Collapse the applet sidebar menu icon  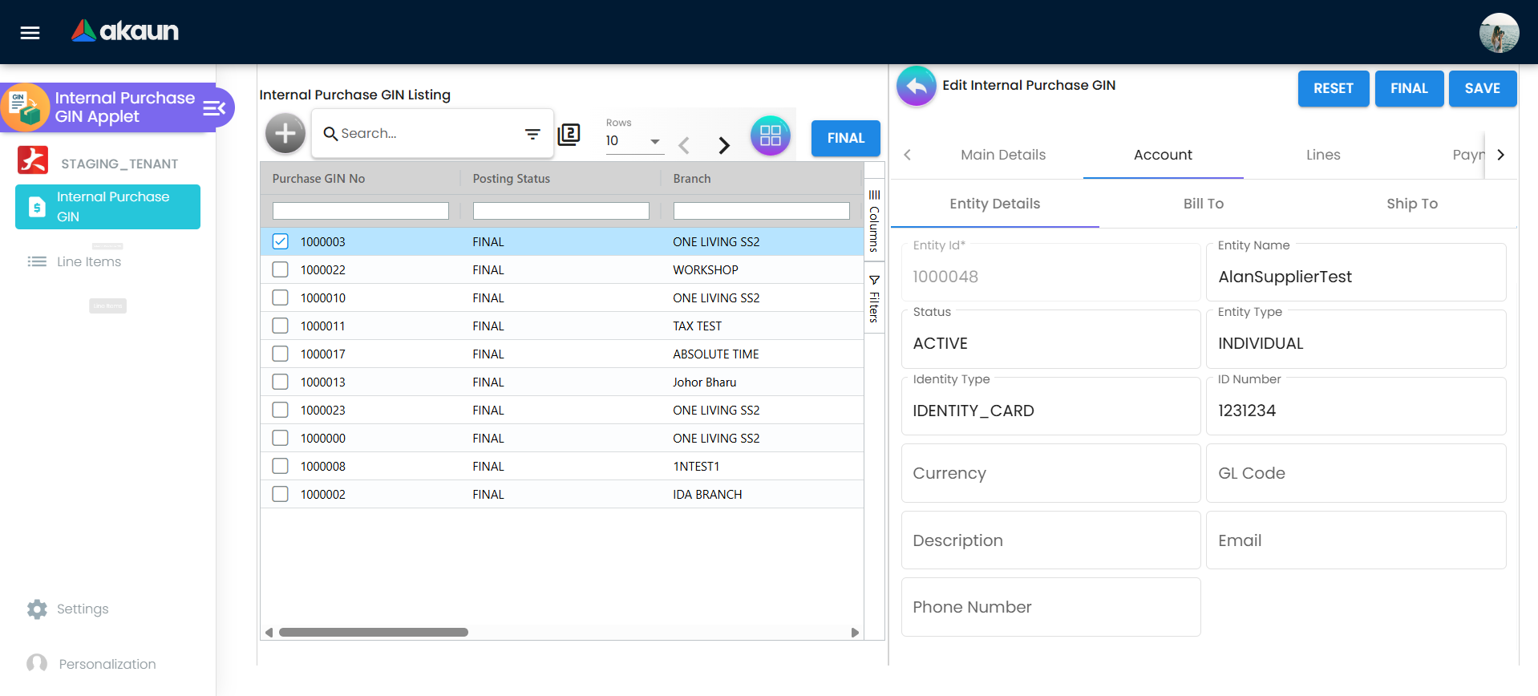click(214, 108)
